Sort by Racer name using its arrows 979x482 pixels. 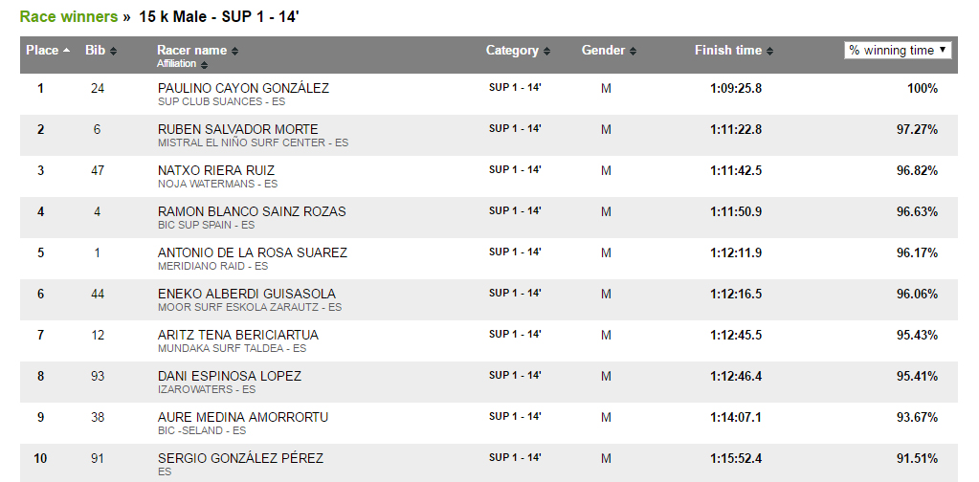click(234, 51)
